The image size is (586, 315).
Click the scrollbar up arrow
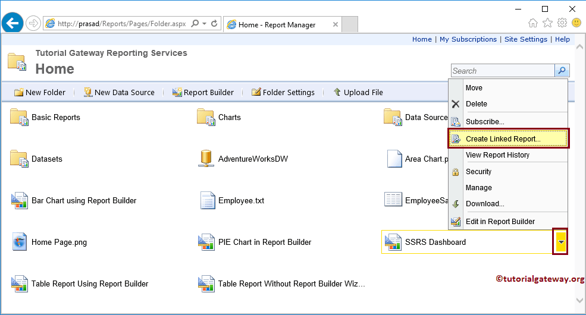tap(579, 46)
